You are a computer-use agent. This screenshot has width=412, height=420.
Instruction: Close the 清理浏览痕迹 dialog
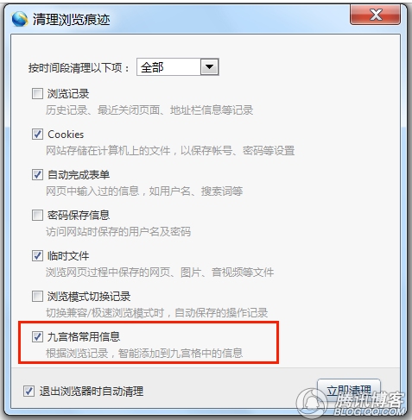coord(375,15)
